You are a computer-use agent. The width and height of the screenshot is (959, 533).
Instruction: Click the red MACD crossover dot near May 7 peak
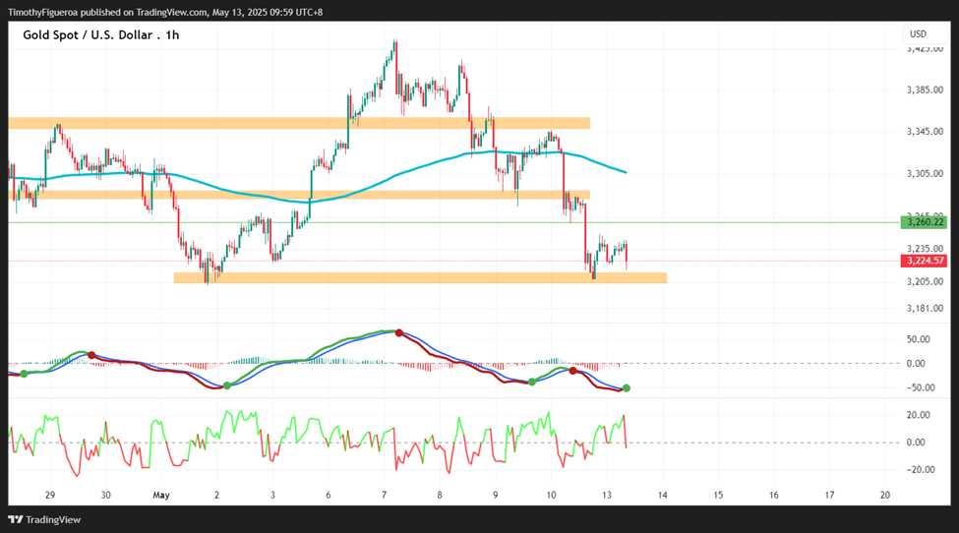point(398,333)
